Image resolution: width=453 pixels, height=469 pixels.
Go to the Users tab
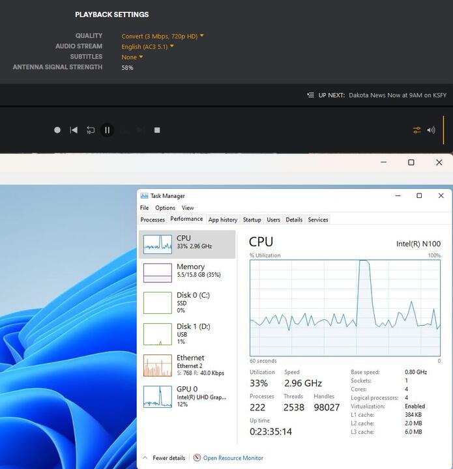[274, 220]
